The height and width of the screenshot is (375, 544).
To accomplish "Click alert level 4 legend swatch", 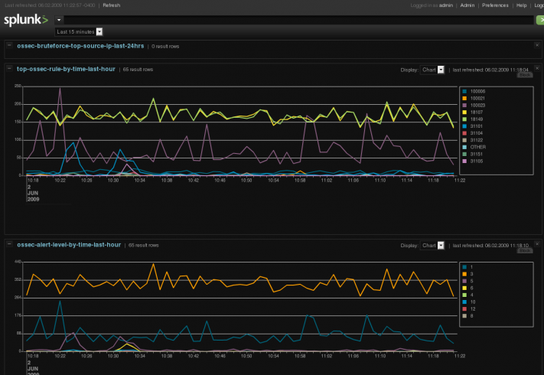I will coord(464,295).
